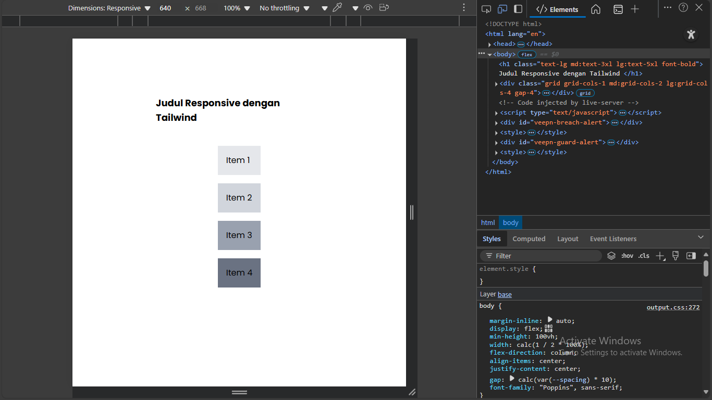Click ellipsis inside the script element

coord(622,113)
